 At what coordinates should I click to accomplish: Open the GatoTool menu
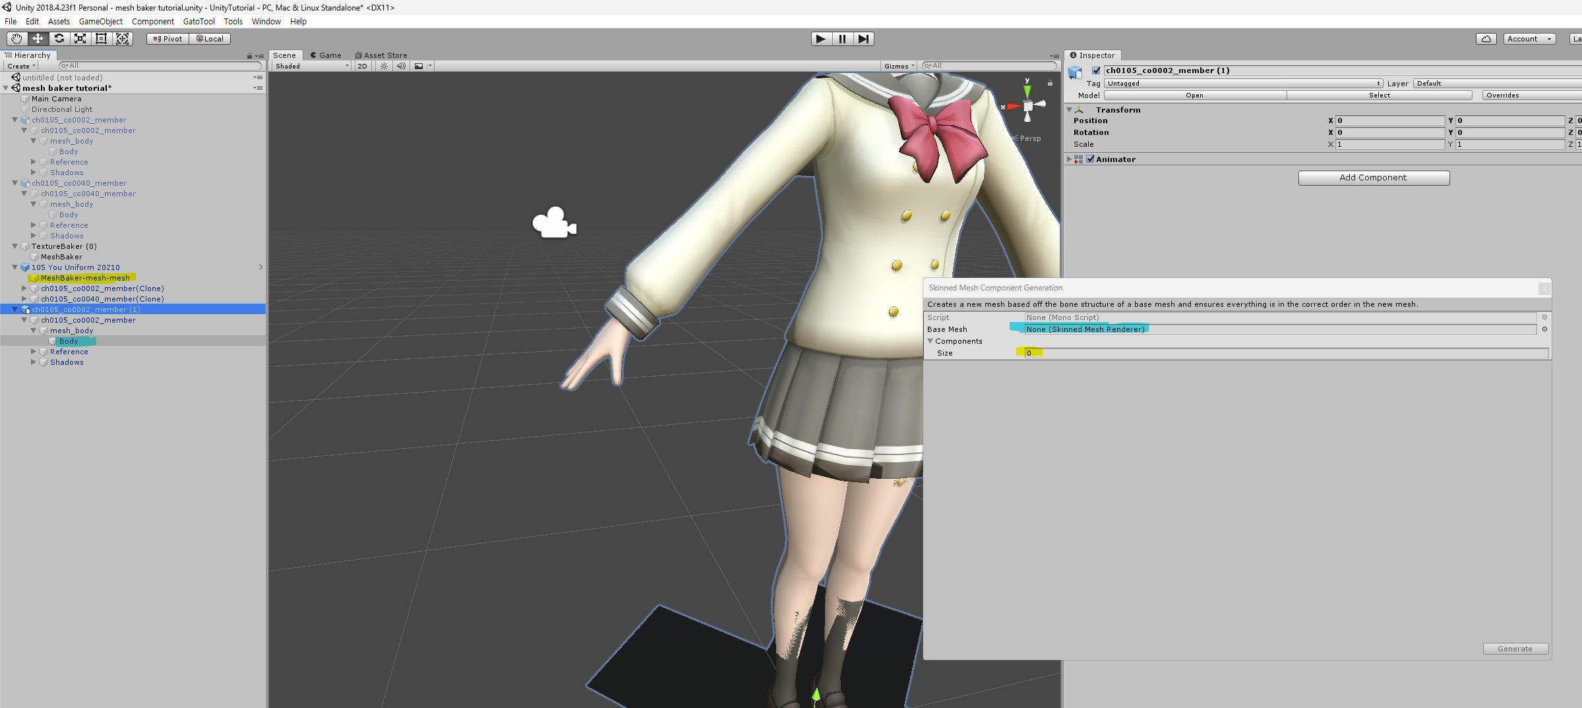(x=198, y=21)
